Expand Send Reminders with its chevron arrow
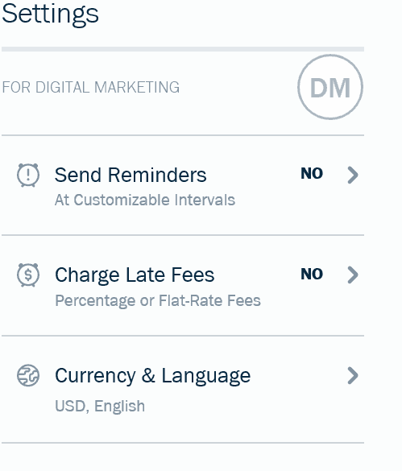 tap(353, 175)
